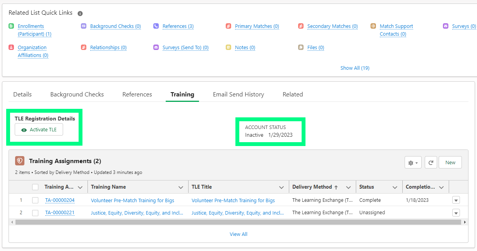Image resolution: width=477 pixels, height=251 pixels.
Task: Switch to the Background Checks tab
Action: (77, 95)
